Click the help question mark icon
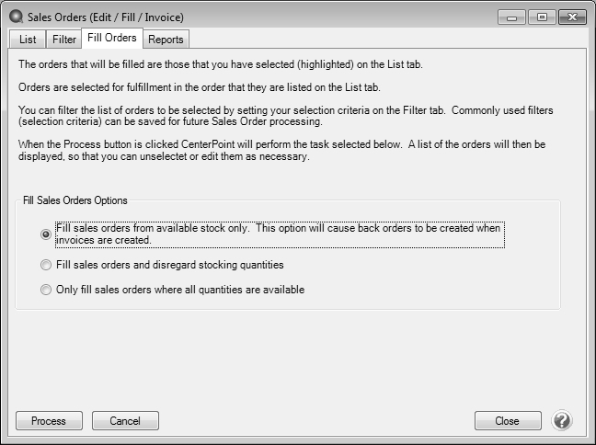The height and width of the screenshot is (445, 596). [x=562, y=420]
